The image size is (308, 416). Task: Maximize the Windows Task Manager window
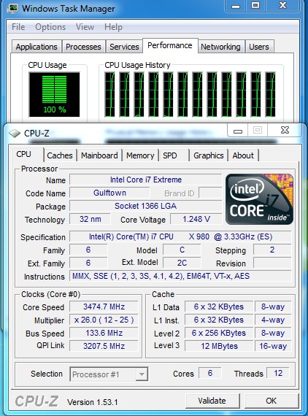255,6
